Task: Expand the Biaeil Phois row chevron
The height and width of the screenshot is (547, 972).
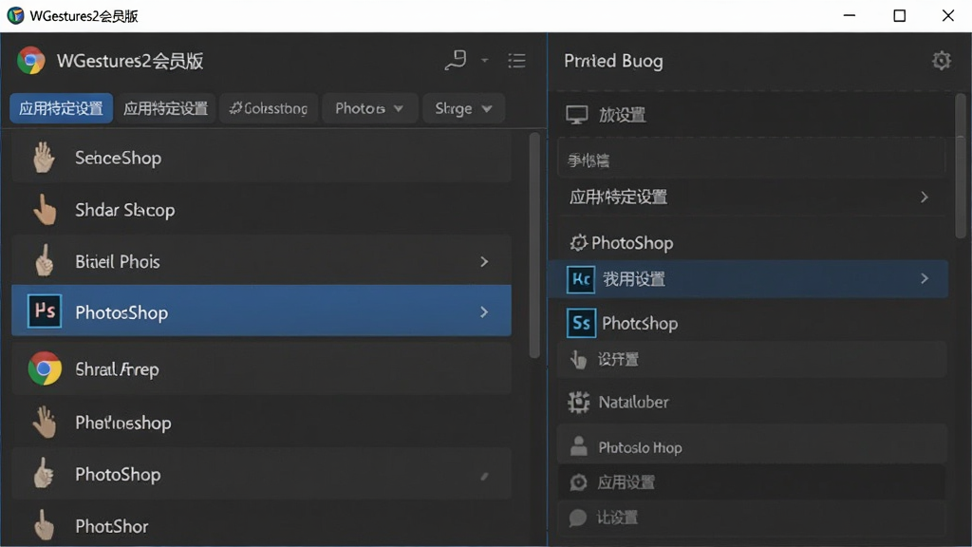Action: pyautogui.click(x=484, y=262)
